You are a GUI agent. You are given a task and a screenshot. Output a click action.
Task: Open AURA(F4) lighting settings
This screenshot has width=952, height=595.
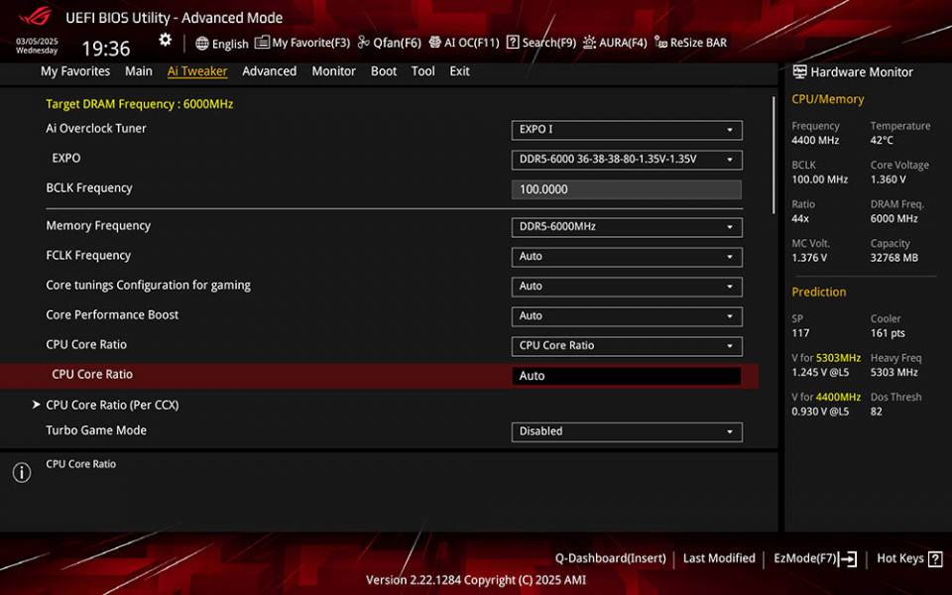[x=615, y=43]
